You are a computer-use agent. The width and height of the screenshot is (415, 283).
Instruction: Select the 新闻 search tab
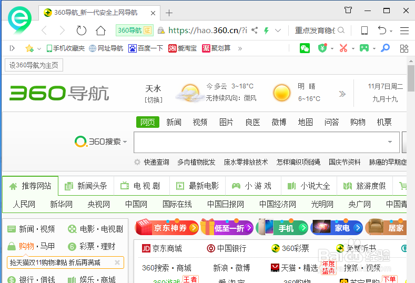(174, 122)
